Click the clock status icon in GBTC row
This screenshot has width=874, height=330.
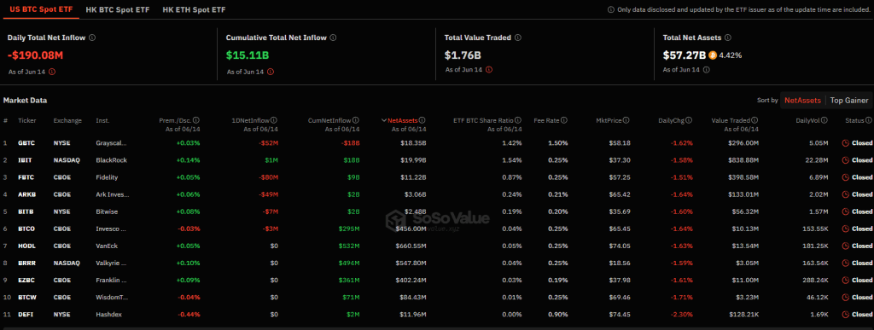coord(845,143)
